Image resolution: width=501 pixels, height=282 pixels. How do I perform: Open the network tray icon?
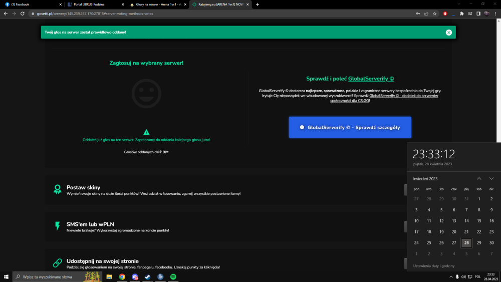coord(470,277)
